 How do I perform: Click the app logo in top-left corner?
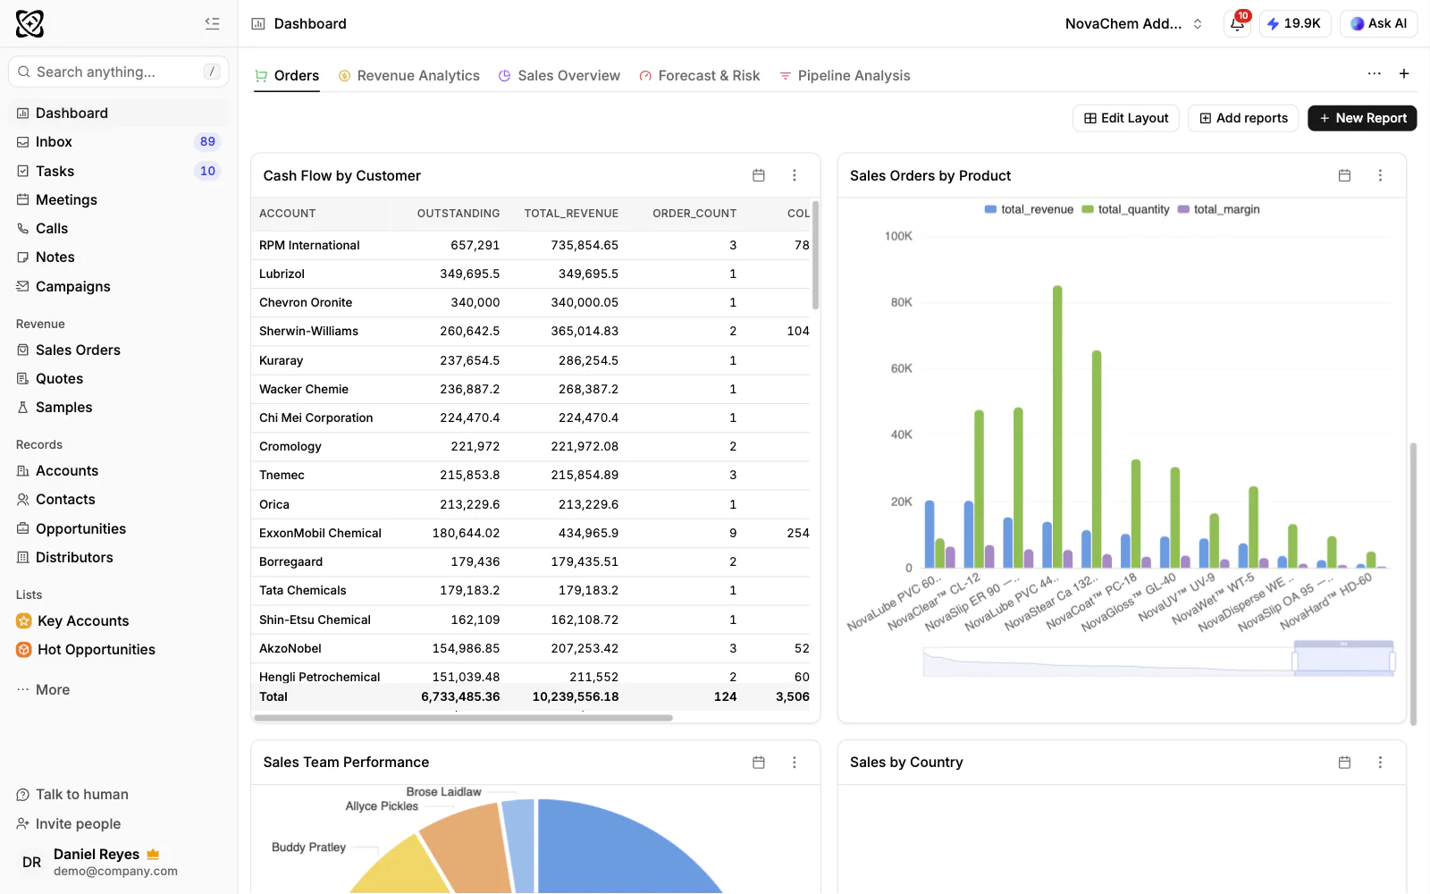pos(29,24)
